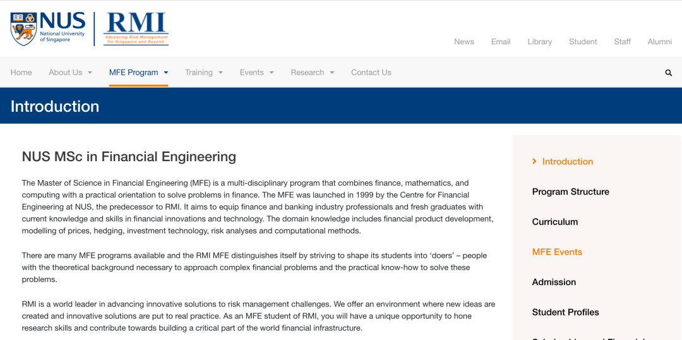Open the Student portal link
Viewport: 682px width, 340px height.
click(x=583, y=42)
